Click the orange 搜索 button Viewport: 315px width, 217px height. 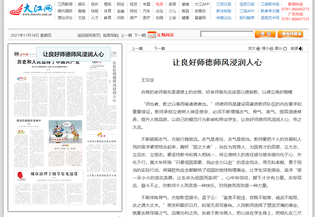pyautogui.click(x=265, y=34)
